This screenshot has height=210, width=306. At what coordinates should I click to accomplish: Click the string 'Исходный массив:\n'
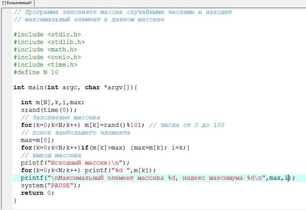(x=85, y=163)
